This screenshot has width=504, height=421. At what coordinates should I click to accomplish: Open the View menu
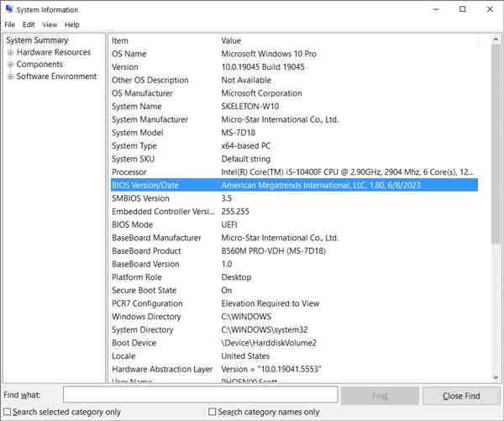50,24
